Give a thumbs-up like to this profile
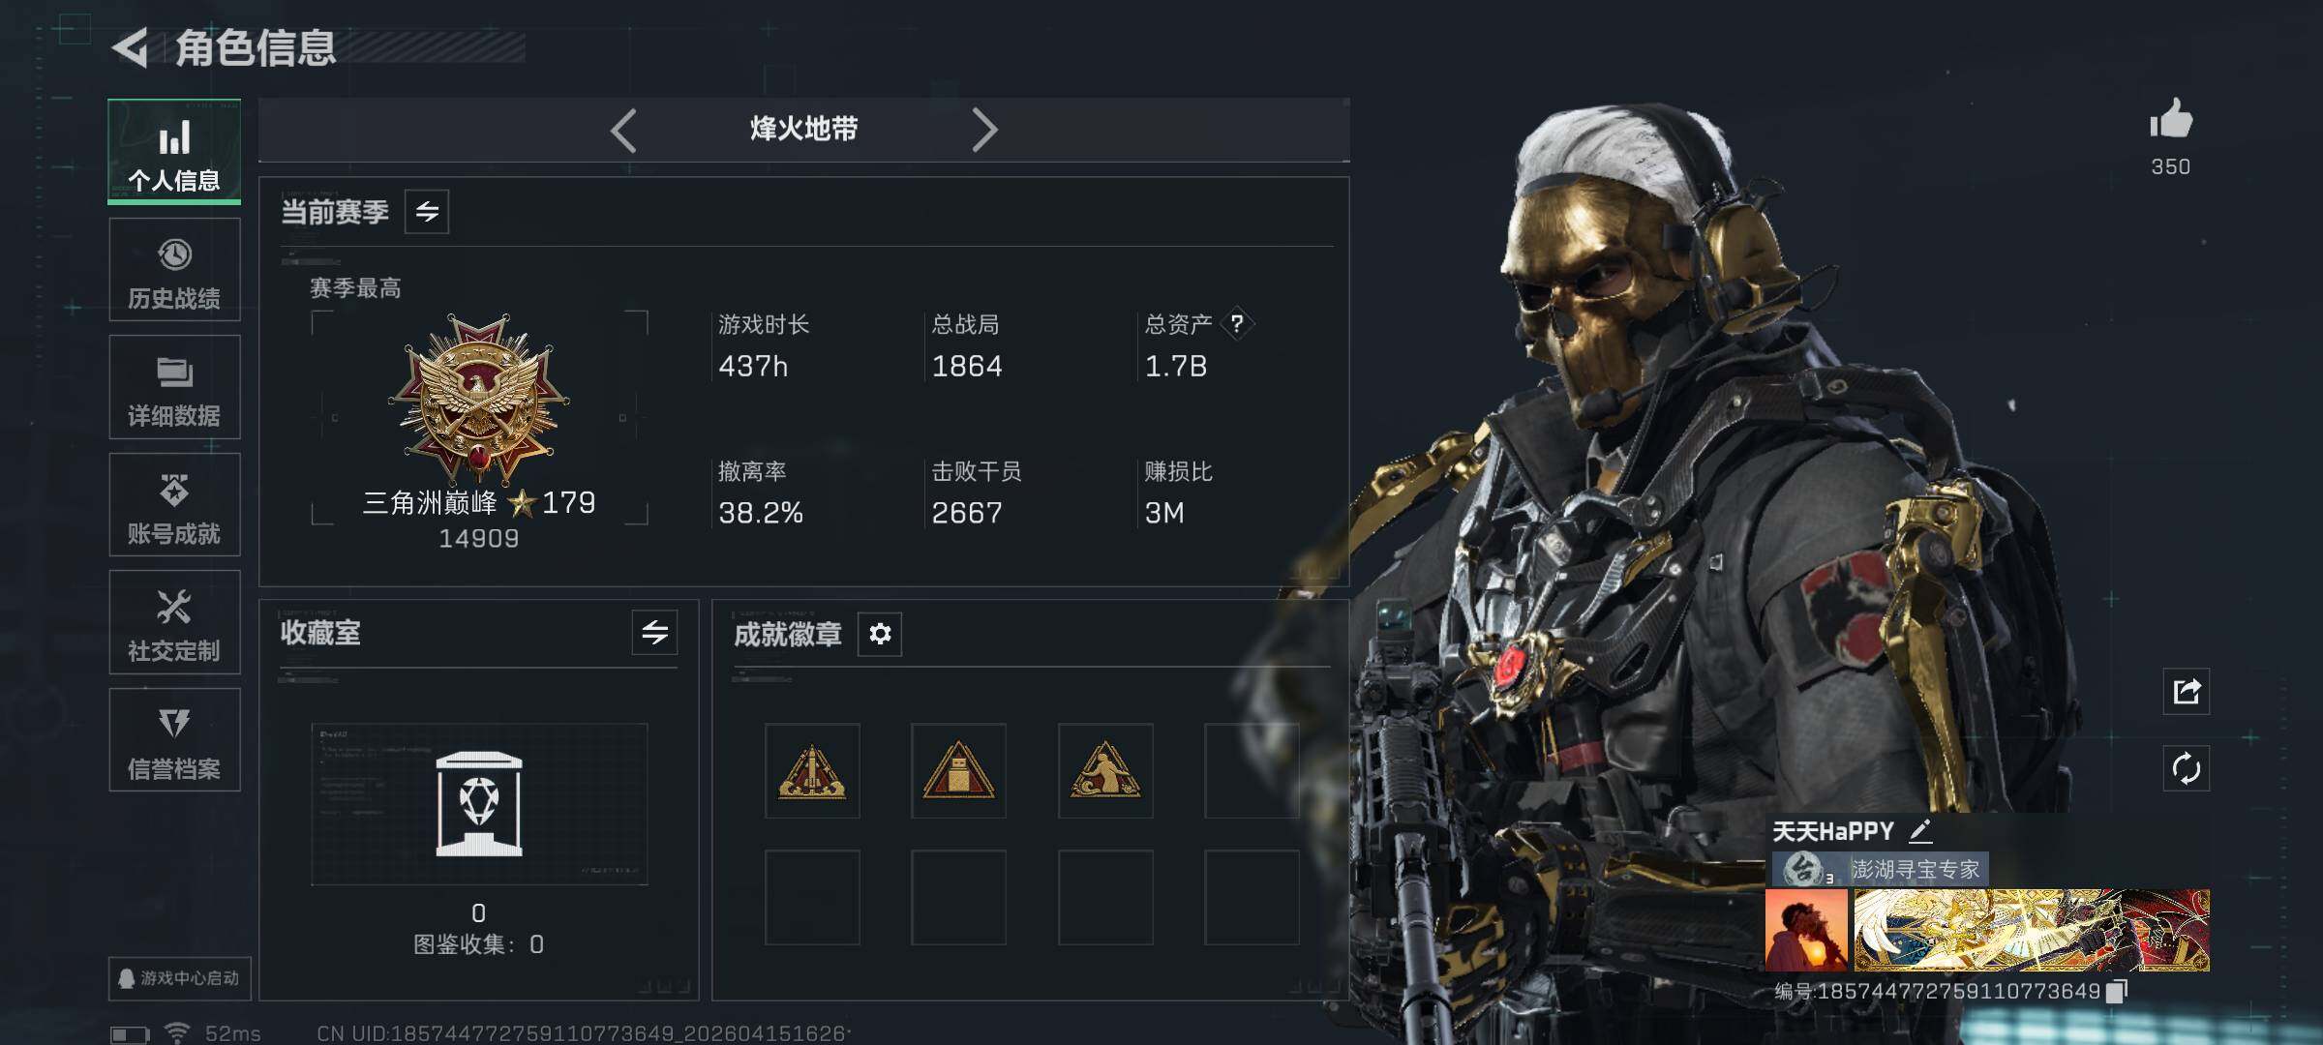This screenshot has height=1045, width=2323. [x=2171, y=120]
